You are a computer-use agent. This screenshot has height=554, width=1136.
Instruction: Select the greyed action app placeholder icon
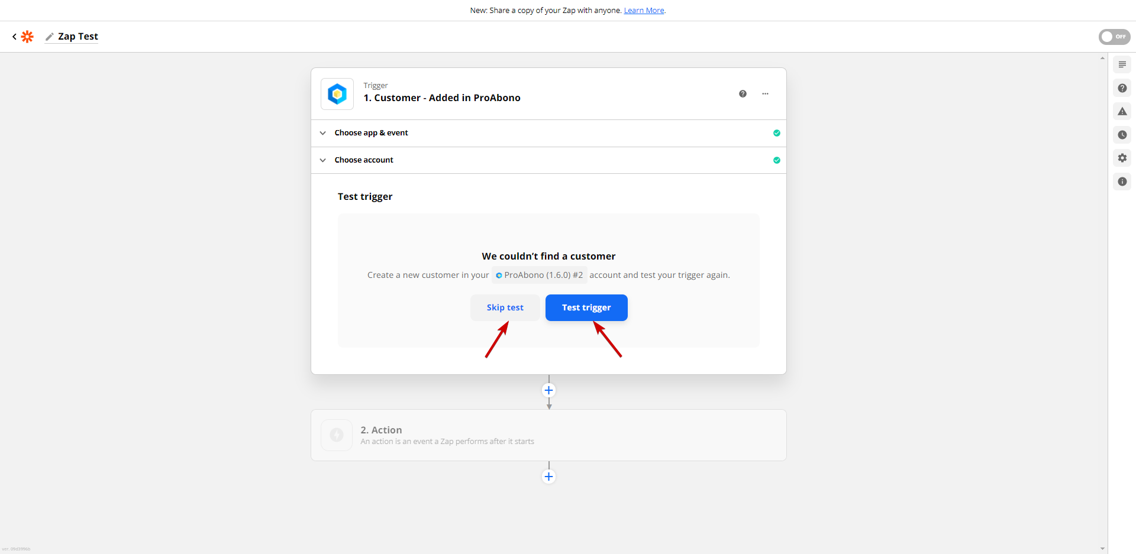pos(337,435)
